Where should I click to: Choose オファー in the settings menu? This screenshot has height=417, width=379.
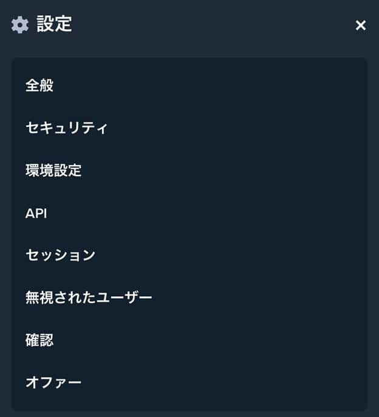coord(53,382)
